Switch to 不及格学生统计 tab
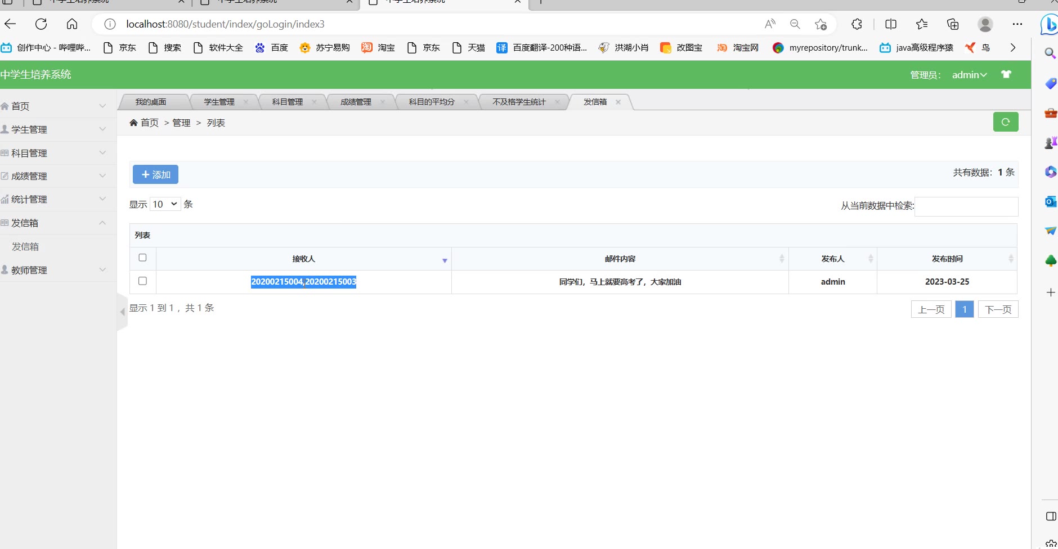The image size is (1058, 549). click(x=519, y=102)
